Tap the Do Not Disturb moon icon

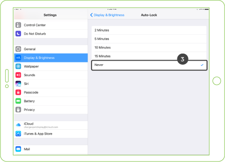tap(18, 34)
